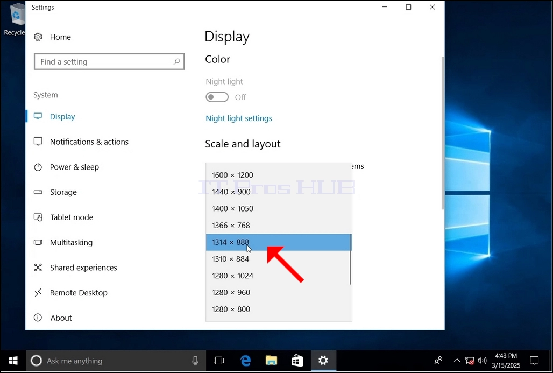Open the Microsoft Store taskbar icon

click(x=297, y=361)
